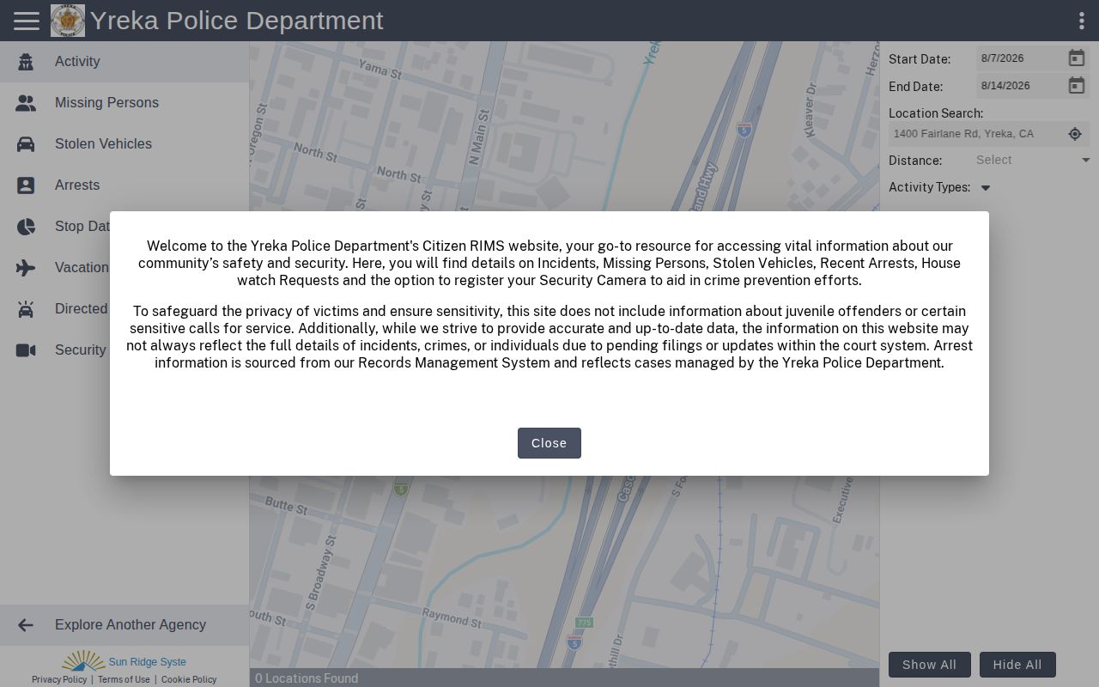Click the 0 Locations Found status text
The width and height of the screenshot is (1099, 687).
tap(307, 678)
